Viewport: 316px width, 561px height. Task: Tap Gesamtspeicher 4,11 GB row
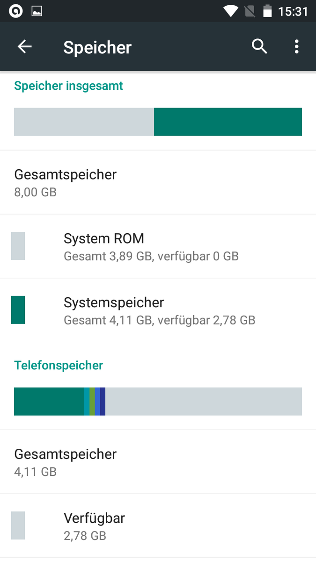click(66, 462)
